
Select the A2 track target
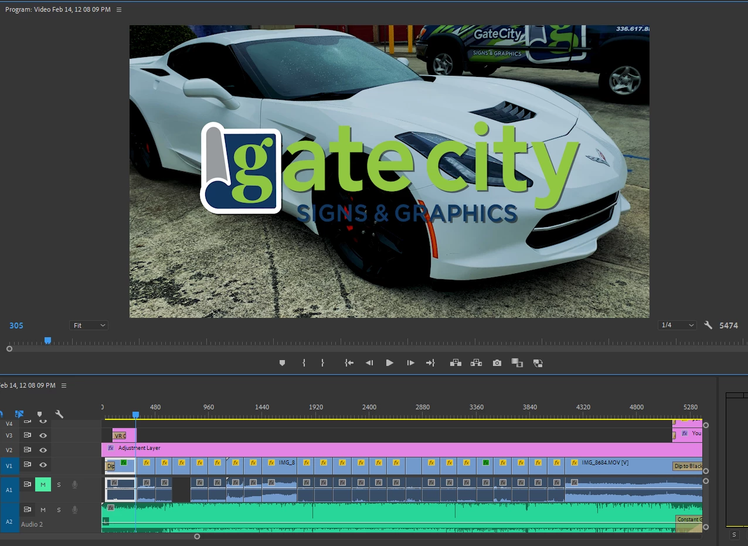[x=9, y=521]
